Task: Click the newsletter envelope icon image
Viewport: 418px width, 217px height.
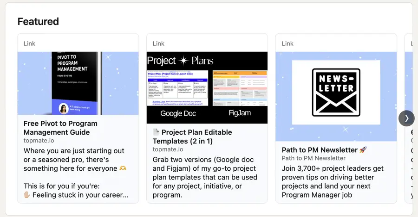Action: tap(336, 93)
